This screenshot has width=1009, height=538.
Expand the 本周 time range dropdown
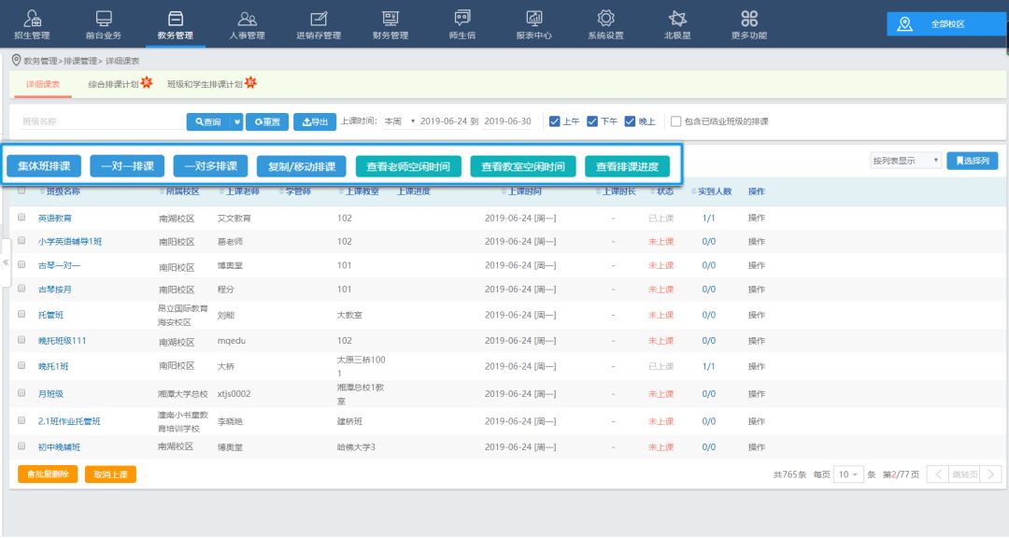click(x=399, y=121)
